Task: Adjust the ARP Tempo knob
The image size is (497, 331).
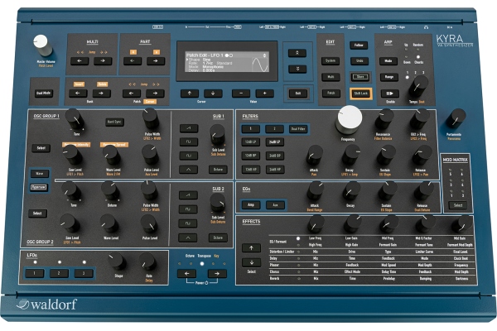Action: [418, 86]
